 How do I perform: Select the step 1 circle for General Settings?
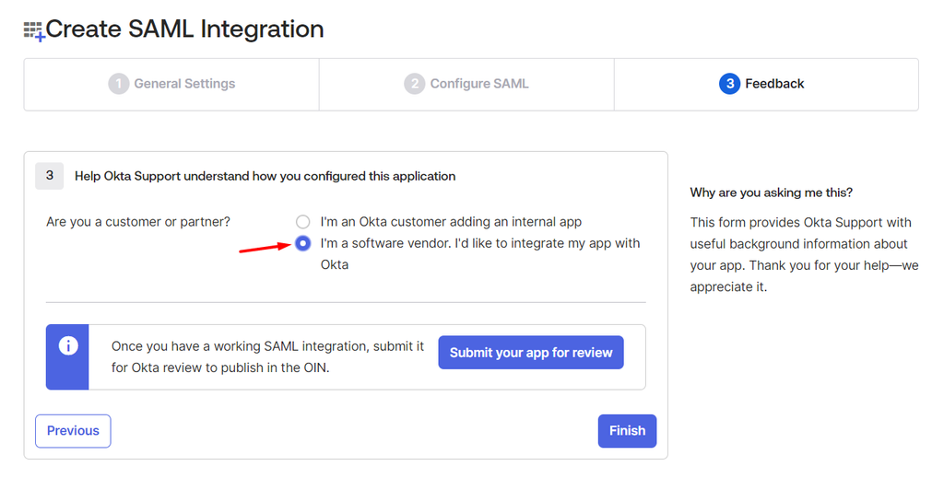click(x=119, y=84)
